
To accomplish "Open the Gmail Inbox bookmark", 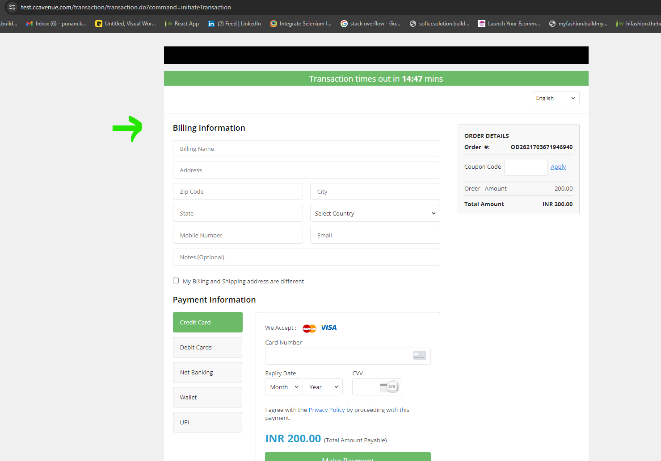I will coord(56,24).
